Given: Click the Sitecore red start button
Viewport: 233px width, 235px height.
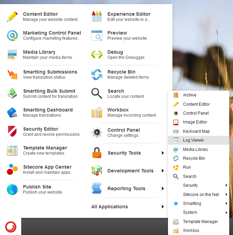Looking at the screenshot, I should point(11,227).
